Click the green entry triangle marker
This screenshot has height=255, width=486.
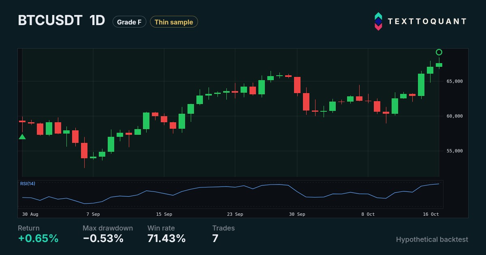pyautogui.click(x=22, y=137)
